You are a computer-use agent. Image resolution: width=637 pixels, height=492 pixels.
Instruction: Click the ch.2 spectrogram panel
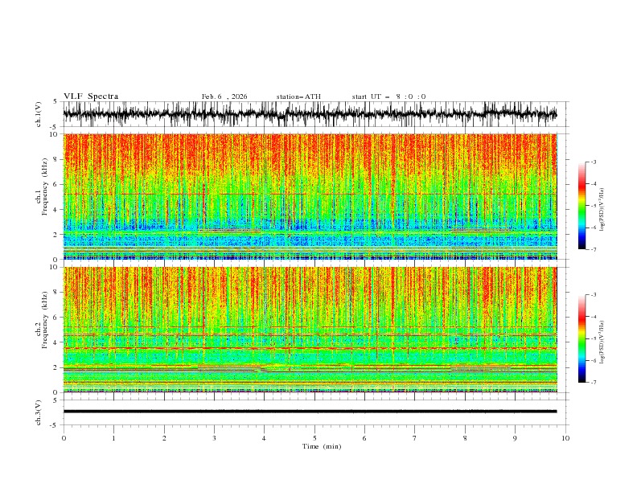click(310, 330)
